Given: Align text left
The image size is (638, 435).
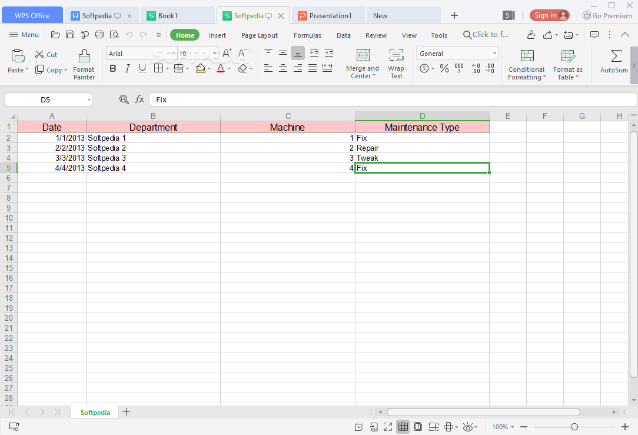Looking at the screenshot, I should click(x=268, y=68).
